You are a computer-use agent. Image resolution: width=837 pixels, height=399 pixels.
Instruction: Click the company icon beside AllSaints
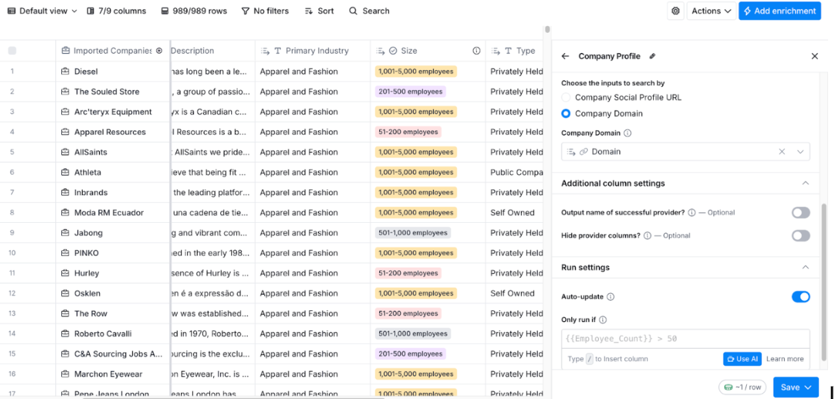pyautogui.click(x=65, y=152)
